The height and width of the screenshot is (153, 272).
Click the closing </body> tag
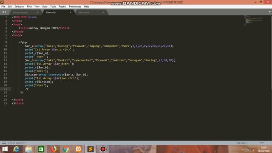click(x=18, y=100)
